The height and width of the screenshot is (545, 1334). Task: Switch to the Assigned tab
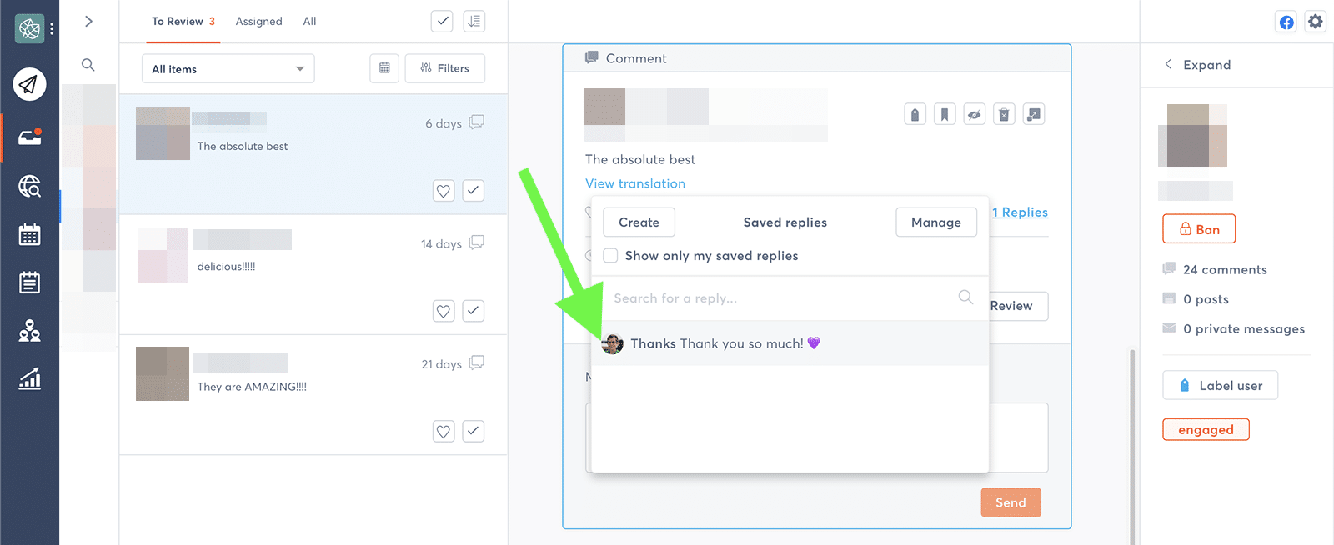click(258, 21)
